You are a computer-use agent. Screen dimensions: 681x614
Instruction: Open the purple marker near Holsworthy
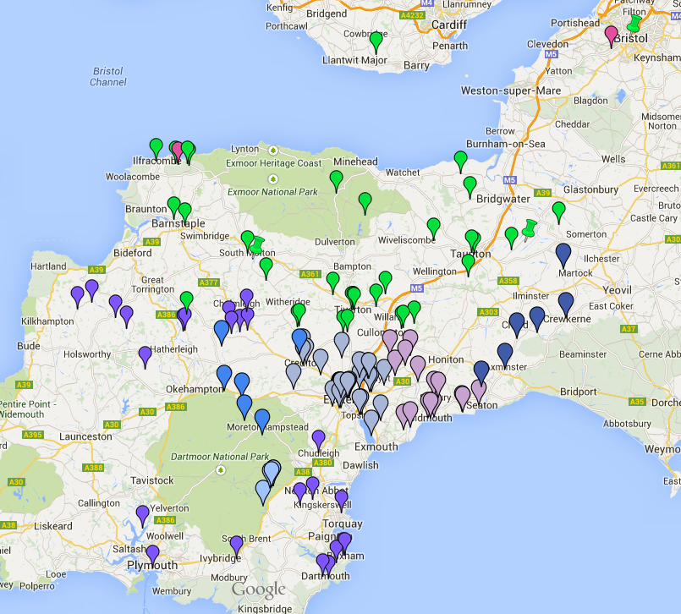[x=145, y=354]
